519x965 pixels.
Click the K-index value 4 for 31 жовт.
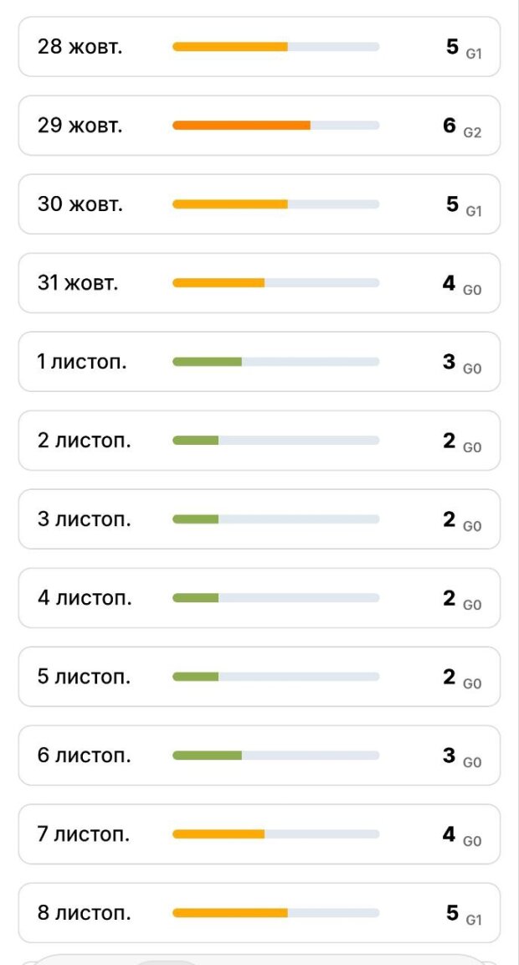(x=450, y=283)
